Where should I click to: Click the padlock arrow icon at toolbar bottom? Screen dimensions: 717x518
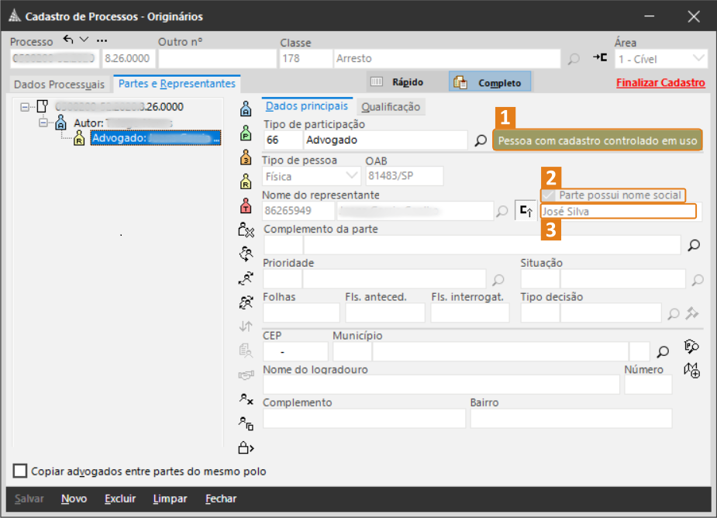246,447
